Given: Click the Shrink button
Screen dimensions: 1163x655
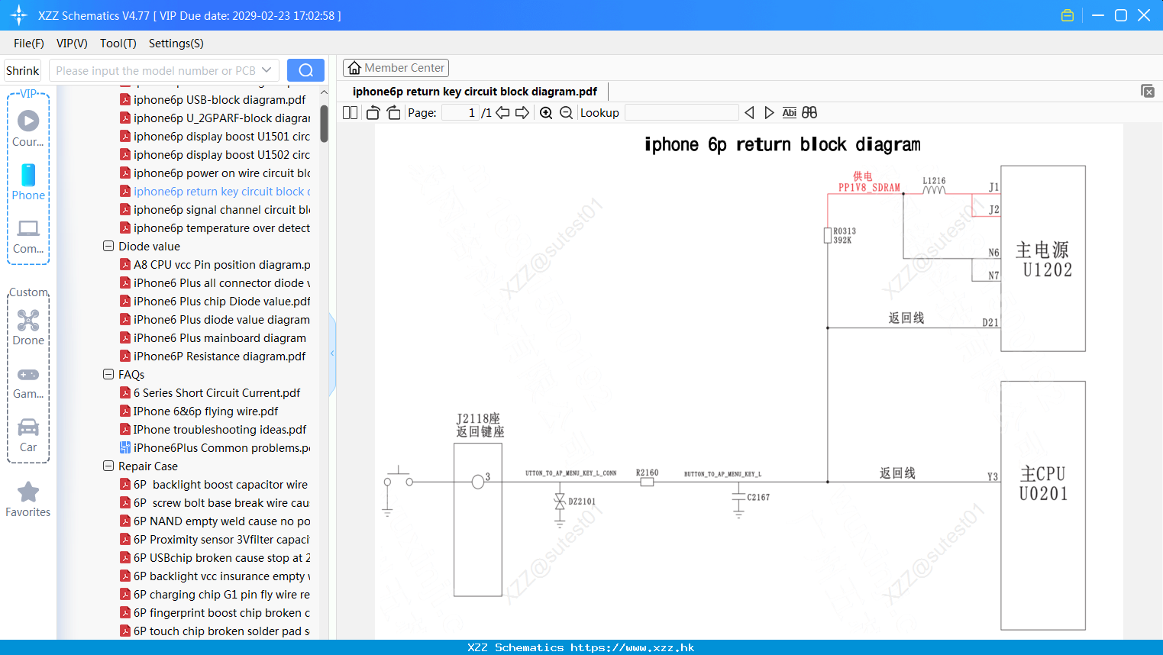Looking at the screenshot, I should click(23, 70).
